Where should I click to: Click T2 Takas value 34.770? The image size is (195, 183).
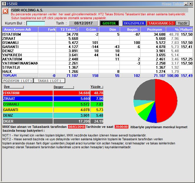[72, 34]
